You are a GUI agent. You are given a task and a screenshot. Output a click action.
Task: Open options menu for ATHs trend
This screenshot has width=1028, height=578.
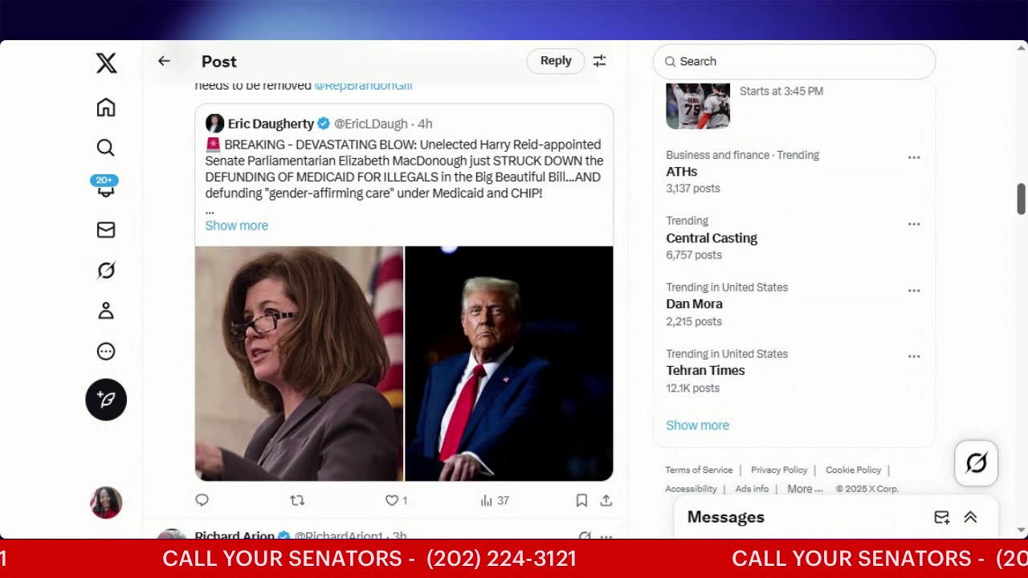[x=914, y=157]
